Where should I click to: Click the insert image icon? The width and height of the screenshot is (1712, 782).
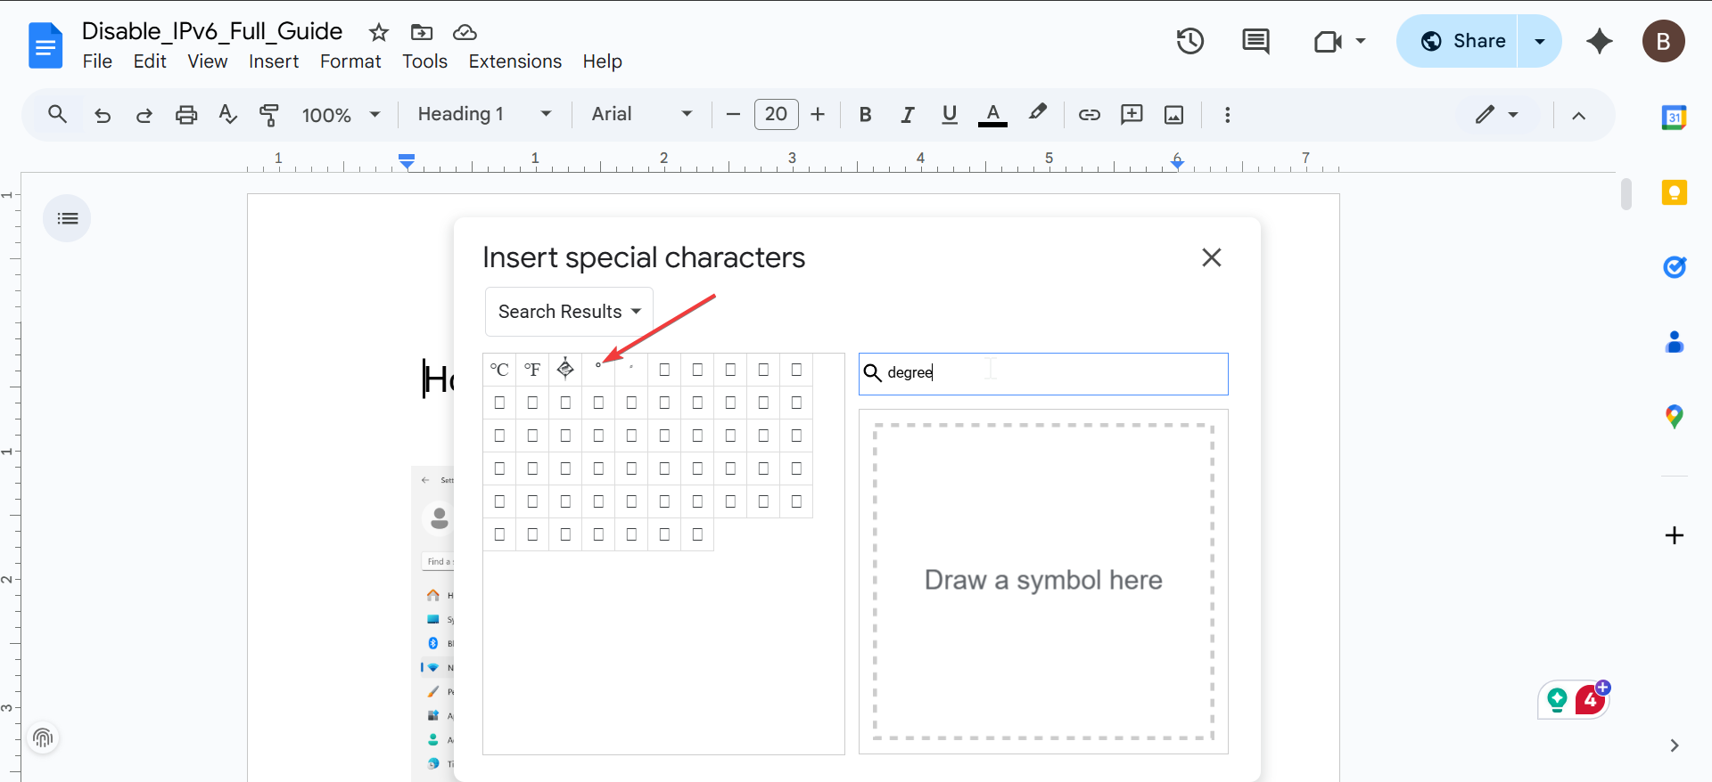(1173, 115)
